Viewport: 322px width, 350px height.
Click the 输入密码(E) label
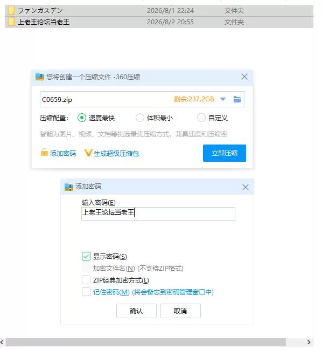click(99, 202)
